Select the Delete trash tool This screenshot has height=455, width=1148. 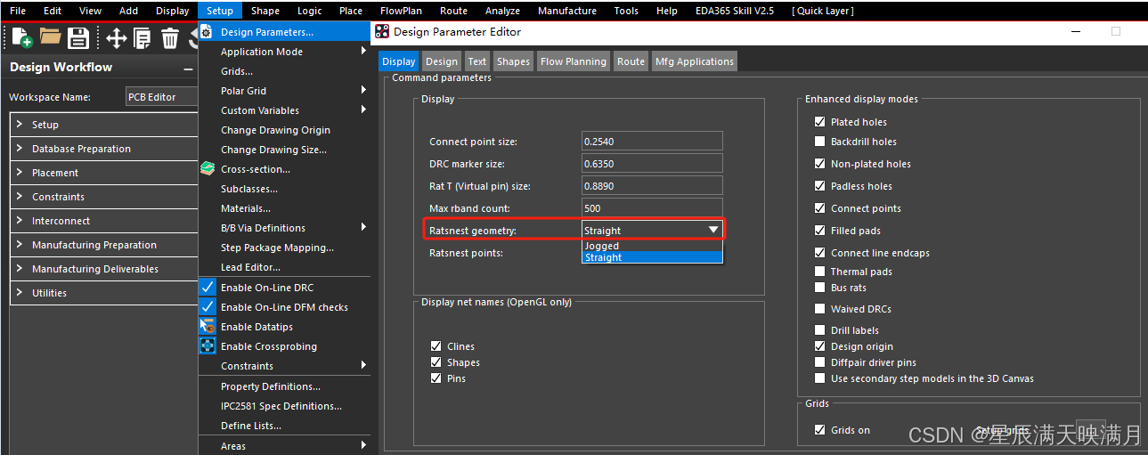click(170, 37)
